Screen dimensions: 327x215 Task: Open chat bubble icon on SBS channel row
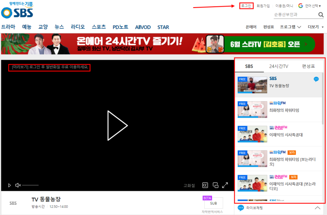[x=316, y=79]
